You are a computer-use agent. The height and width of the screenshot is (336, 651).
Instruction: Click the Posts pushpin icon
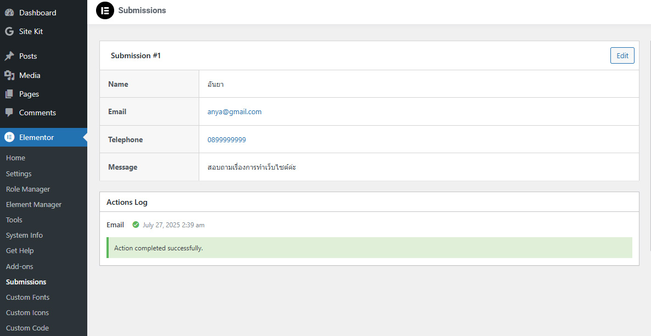[9, 56]
